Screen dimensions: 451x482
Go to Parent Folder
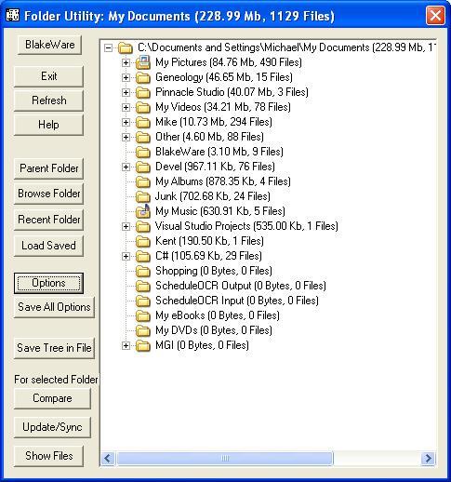(x=48, y=168)
